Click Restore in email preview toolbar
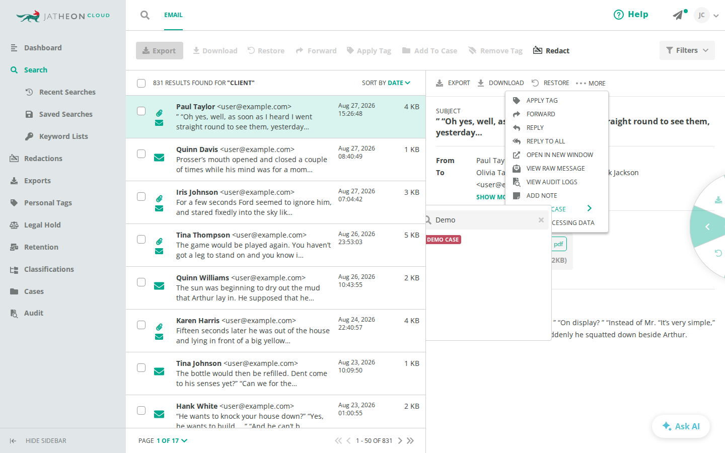The width and height of the screenshot is (725, 453). 550,83
